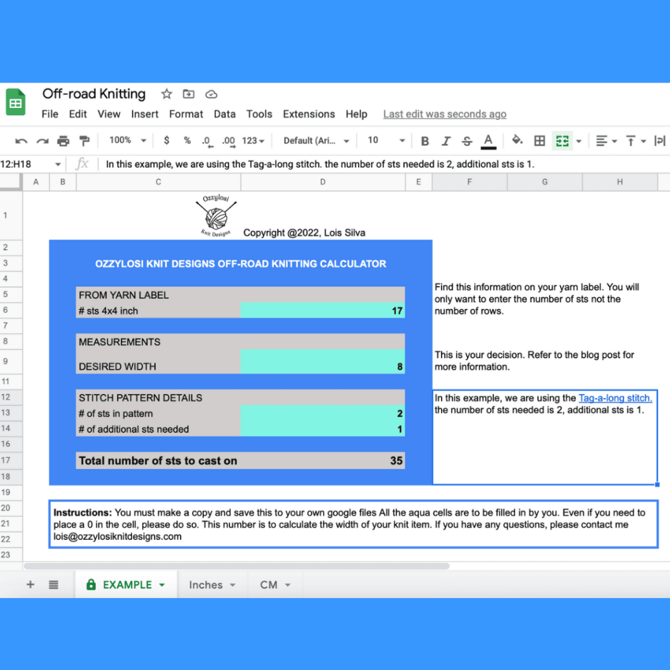Print the spreadsheet
670x670 pixels.
63,141
